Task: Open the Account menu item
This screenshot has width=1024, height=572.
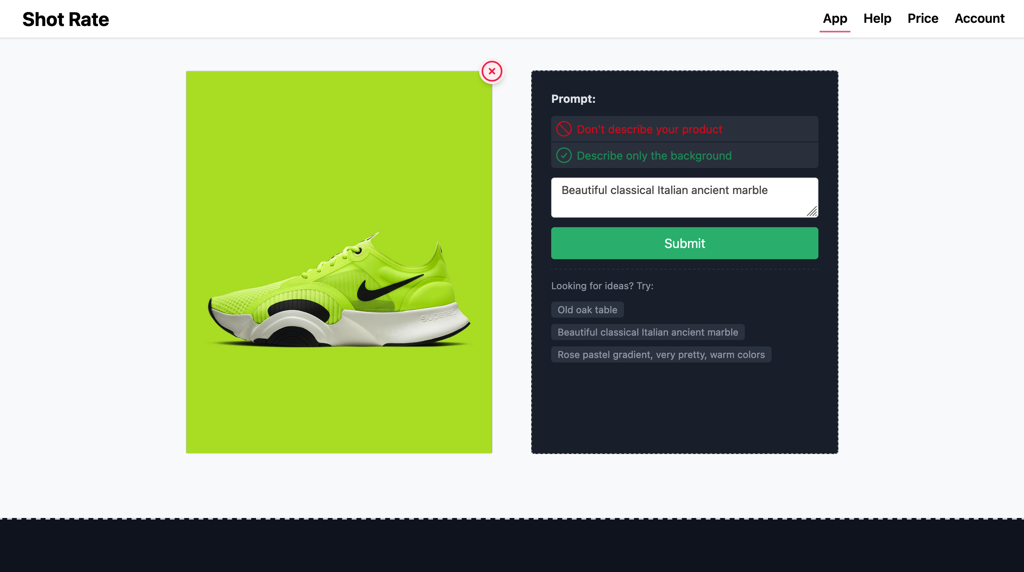Action: coord(980,18)
